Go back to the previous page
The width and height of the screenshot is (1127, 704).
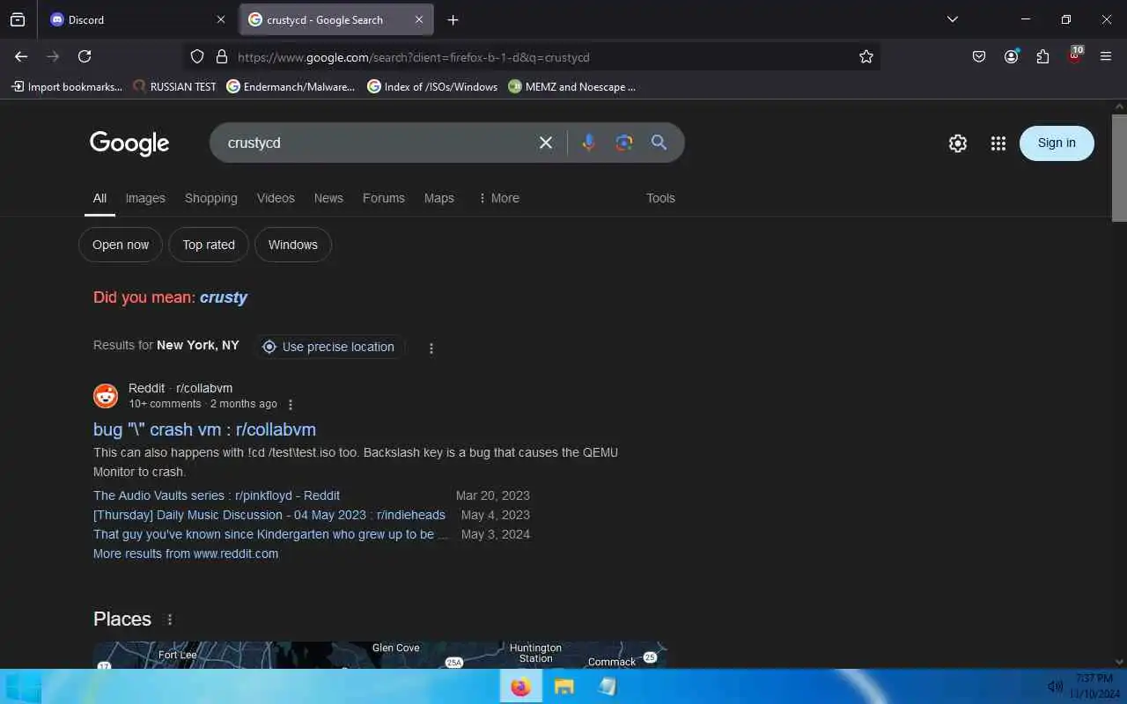[21, 56]
